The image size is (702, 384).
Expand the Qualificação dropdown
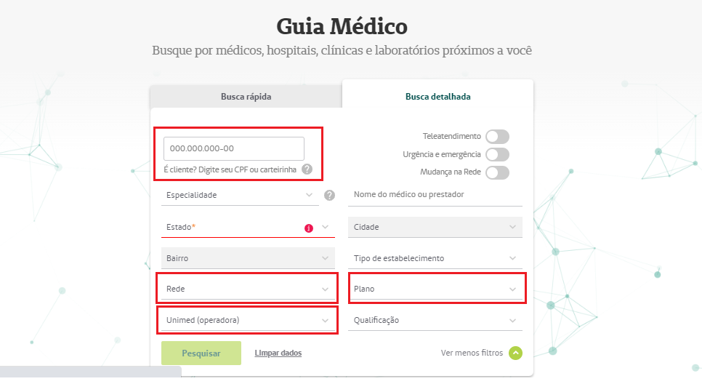point(435,321)
